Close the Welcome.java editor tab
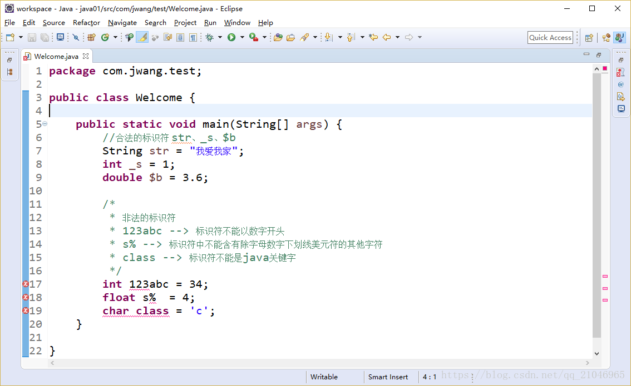Screen dimensions: 631x386 pos(85,56)
